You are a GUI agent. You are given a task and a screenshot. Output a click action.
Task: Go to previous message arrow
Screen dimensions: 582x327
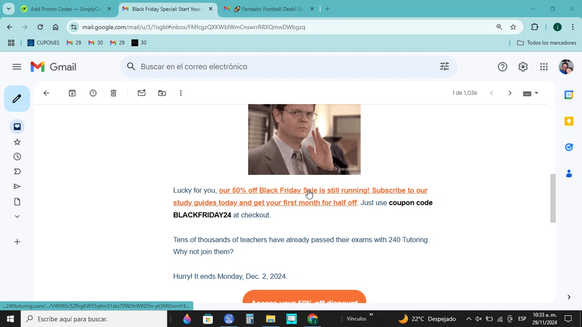point(492,93)
